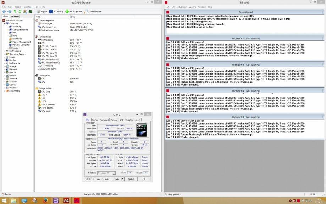The height and width of the screenshot is (204, 326).
Task: Open SPD tab in CPU-Z
Action: pyautogui.click(x=121, y=120)
